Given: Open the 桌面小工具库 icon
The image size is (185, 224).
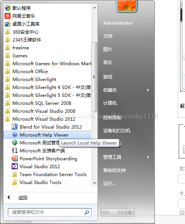Looking at the screenshot, I should (8, 24).
